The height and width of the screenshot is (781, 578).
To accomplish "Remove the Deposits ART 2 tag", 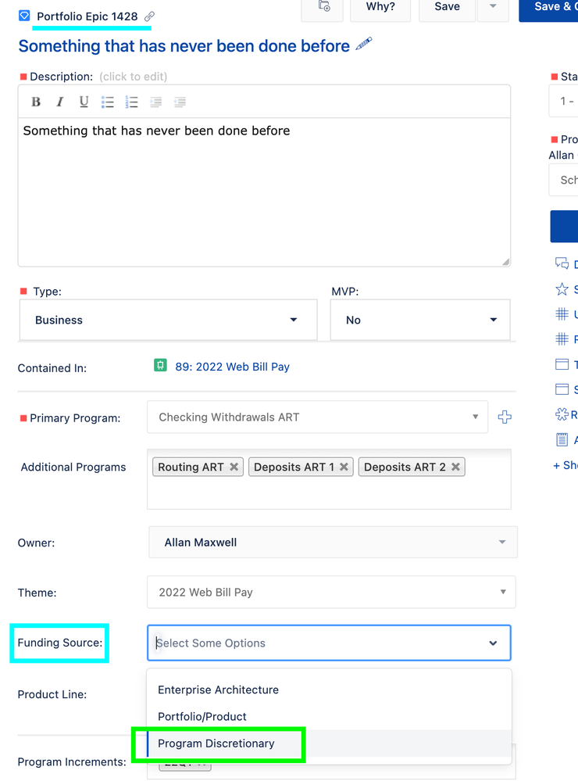I will coord(455,467).
